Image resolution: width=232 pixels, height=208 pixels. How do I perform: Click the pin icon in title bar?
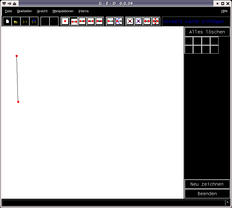tap(9, 4)
